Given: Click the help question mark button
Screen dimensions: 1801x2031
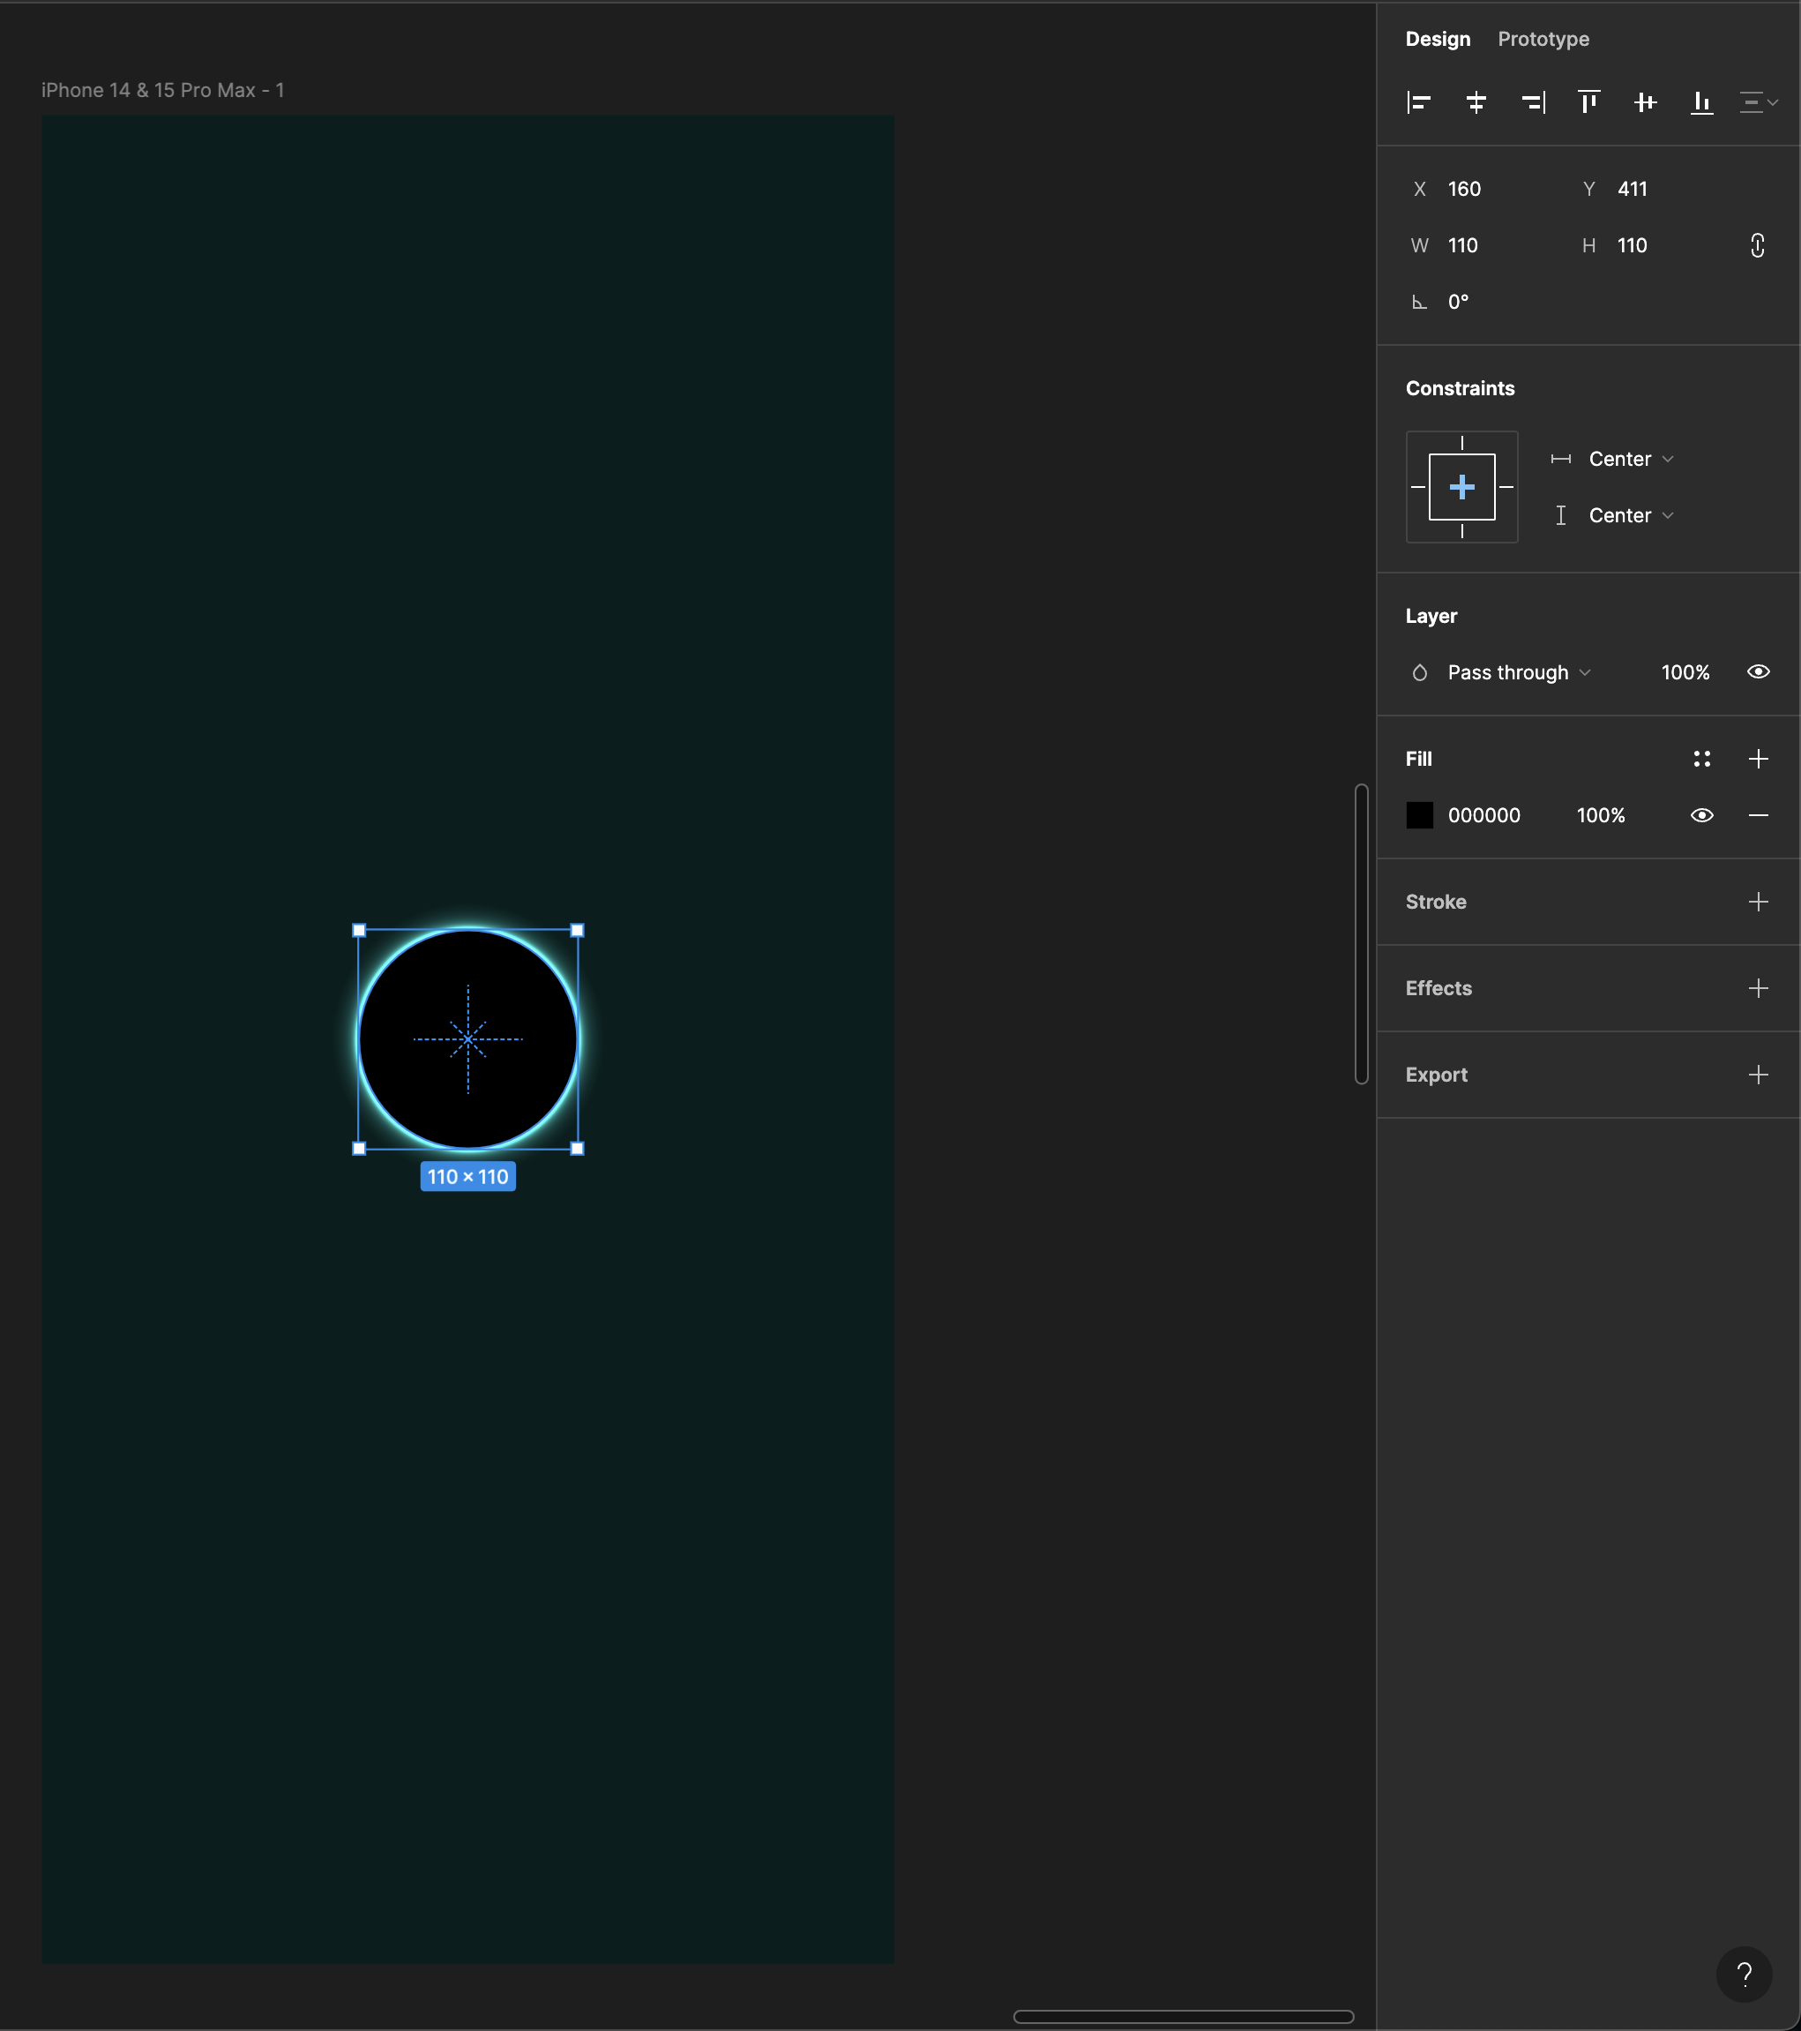Looking at the screenshot, I should [1744, 1975].
